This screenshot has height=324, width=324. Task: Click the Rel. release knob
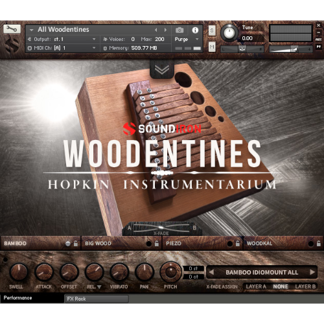tap(95, 272)
